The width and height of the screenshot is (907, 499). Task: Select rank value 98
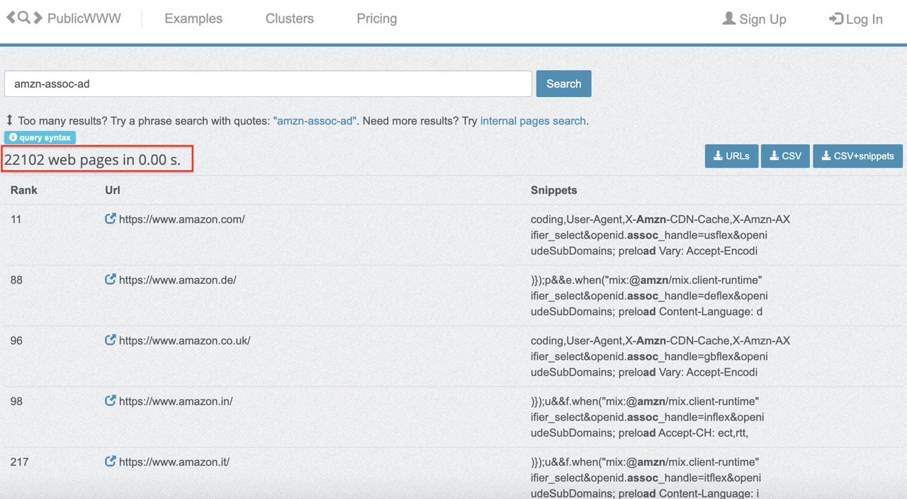coord(16,401)
